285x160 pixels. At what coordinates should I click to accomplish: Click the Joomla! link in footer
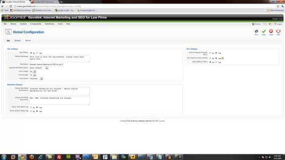coord(122,121)
